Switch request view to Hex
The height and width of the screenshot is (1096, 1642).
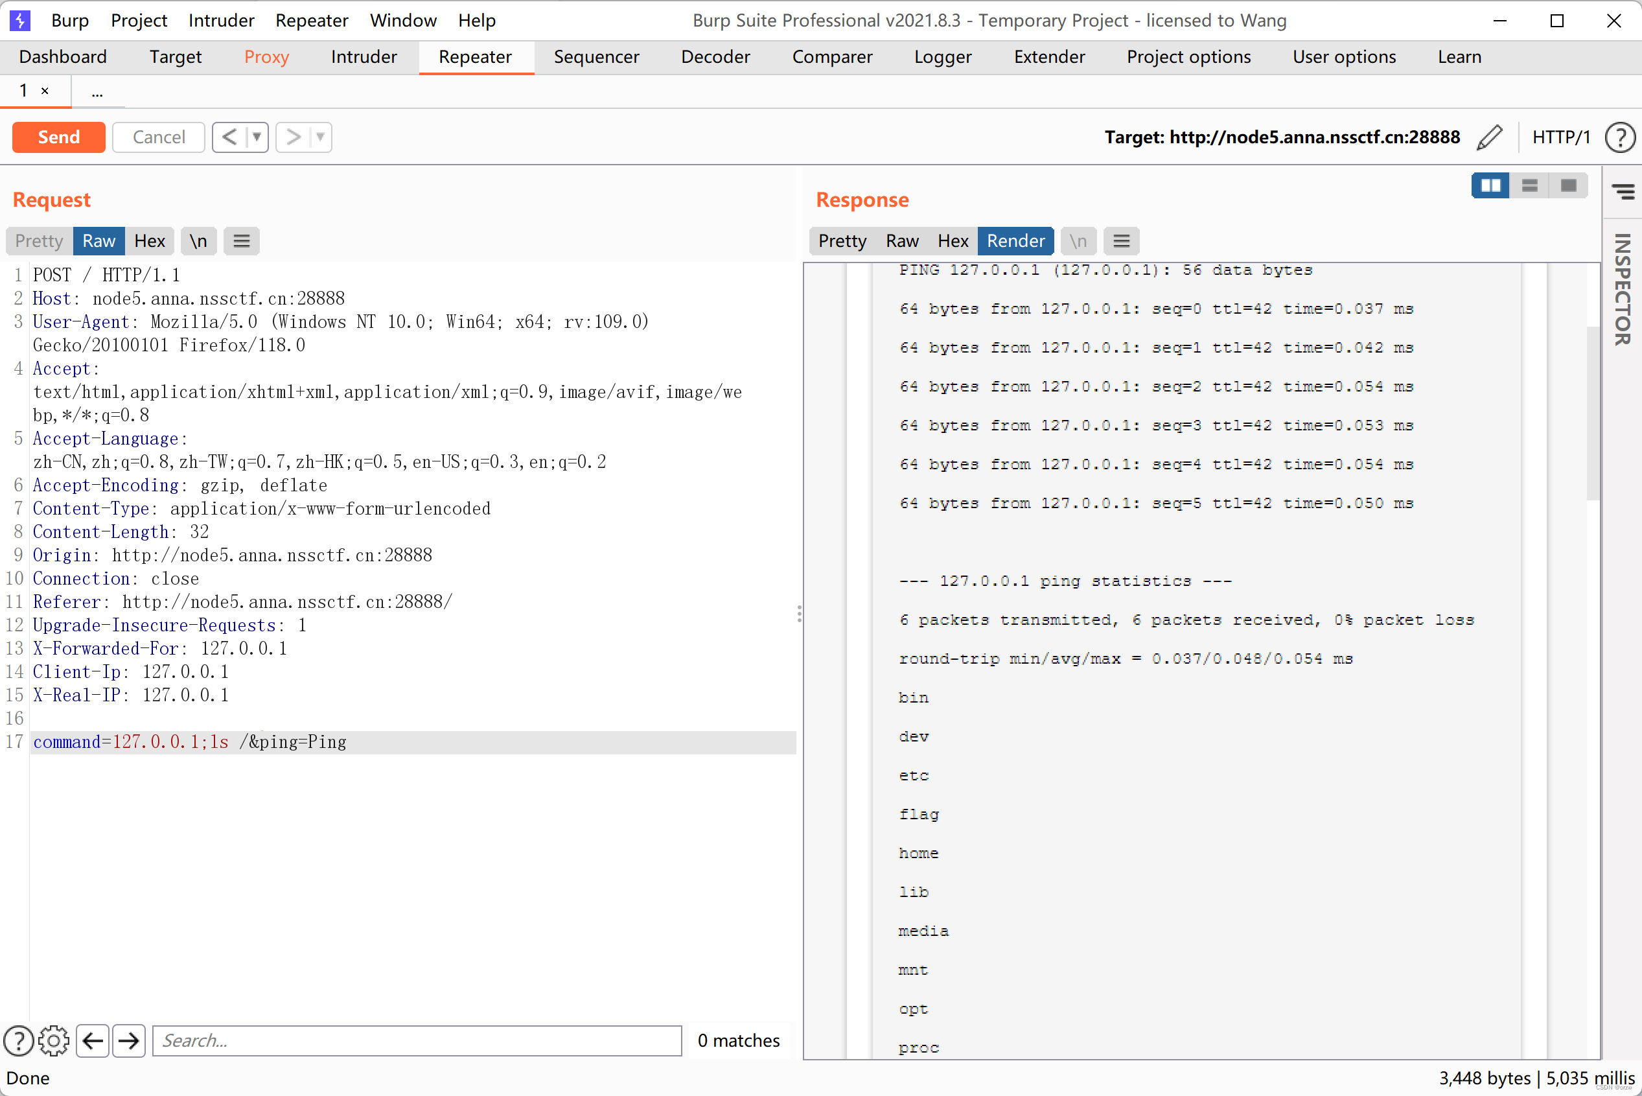coord(150,241)
